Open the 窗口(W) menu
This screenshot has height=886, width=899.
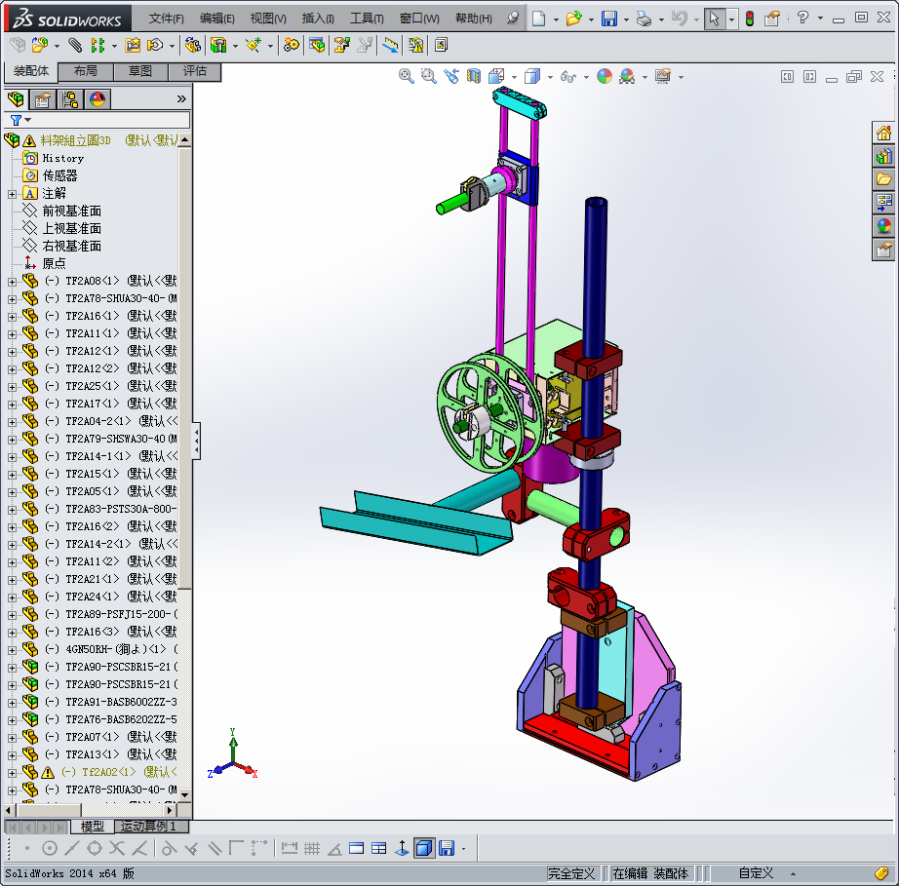pos(419,19)
